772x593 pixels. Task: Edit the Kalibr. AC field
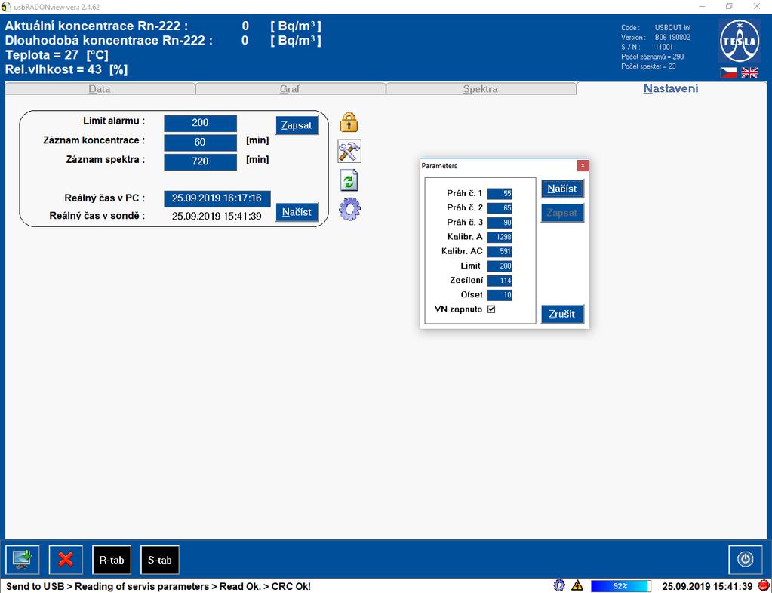click(x=500, y=251)
